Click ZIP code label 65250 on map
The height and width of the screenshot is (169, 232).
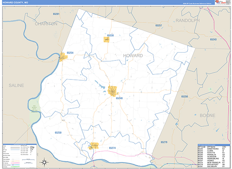(58, 133)
